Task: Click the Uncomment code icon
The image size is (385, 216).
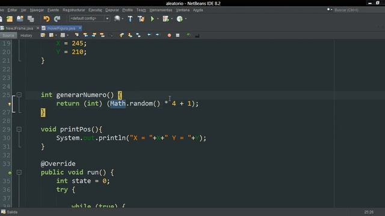Action: (197, 35)
